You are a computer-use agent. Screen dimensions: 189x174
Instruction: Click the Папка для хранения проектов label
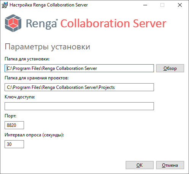click(37, 78)
